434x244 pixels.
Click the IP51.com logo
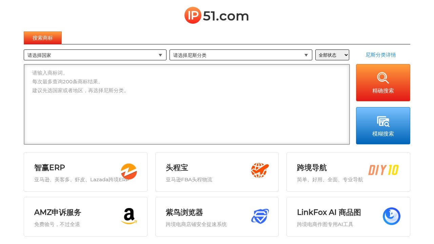(x=216, y=15)
